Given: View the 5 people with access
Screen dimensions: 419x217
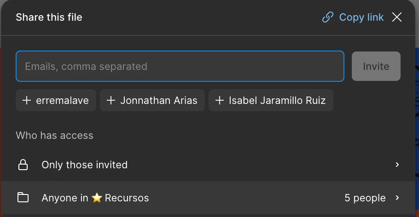Looking at the screenshot, I should 365,198.
